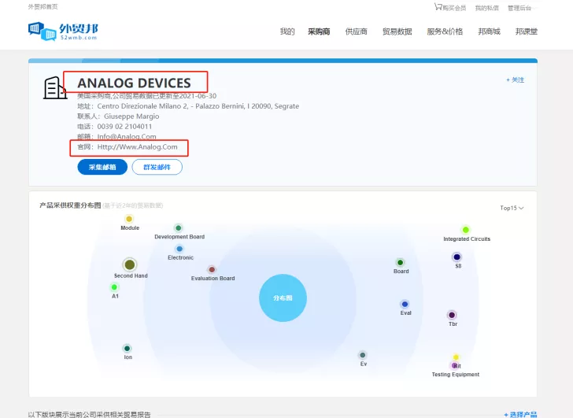
Task: Open the 我的 menu
Action: (x=287, y=31)
